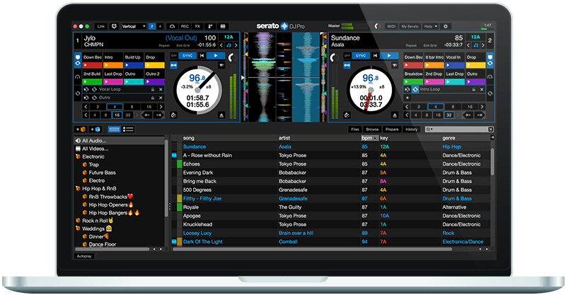Select deck 1 headphone cue icon
Viewport: 566px width, 295px height.
[77, 76]
